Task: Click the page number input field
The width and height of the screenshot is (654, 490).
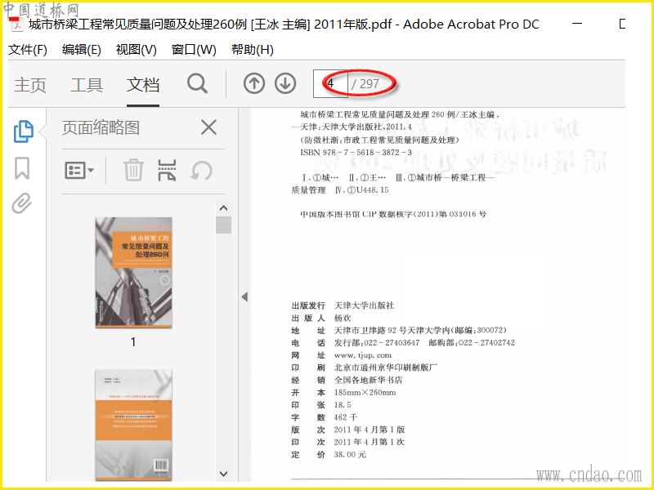Action: [x=330, y=84]
